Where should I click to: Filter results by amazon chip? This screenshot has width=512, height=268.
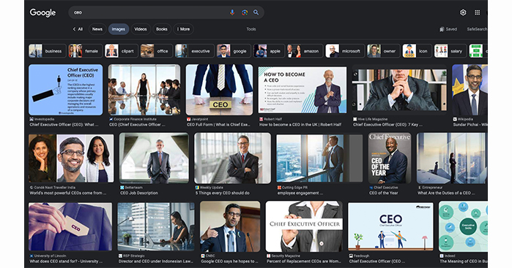pyautogui.click(x=305, y=51)
